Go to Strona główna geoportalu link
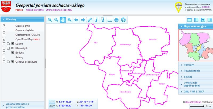Viewport: 213px width, 109px height. point(59,10)
